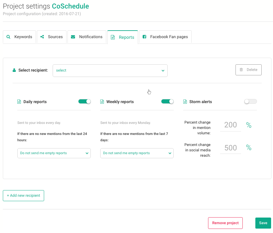Switch to the Keywords tab
The width and height of the screenshot is (273, 233).
19,37
